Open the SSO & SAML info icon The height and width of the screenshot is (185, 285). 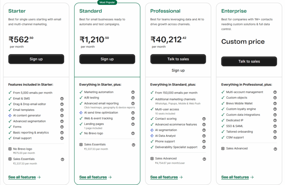[275, 126]
